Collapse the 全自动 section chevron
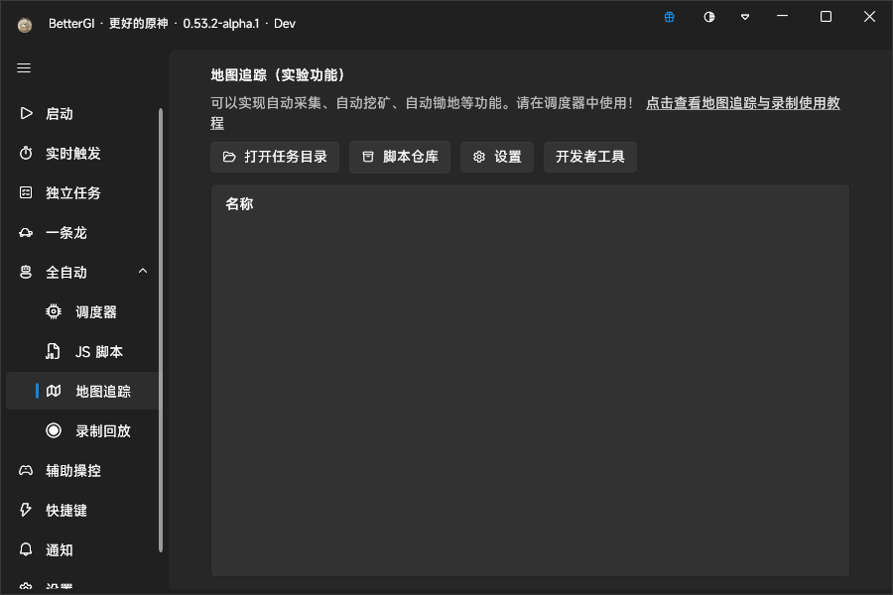This screenshot has height=595, width=893. click(x=142, y=272)
